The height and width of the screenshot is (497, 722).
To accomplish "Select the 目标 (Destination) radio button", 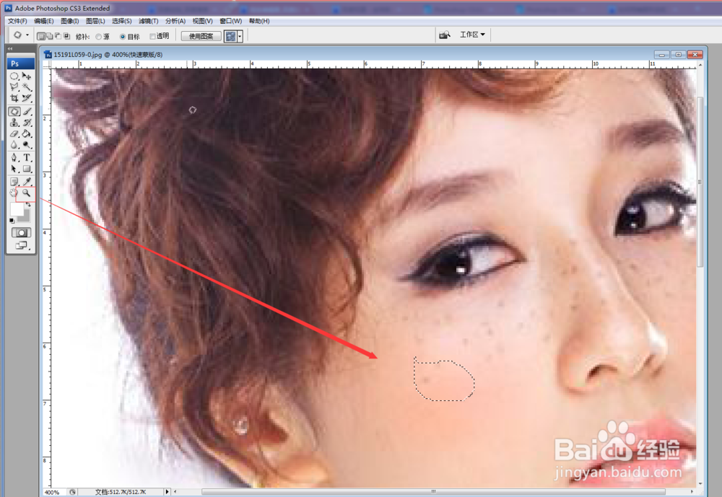I will coord(123,35).
